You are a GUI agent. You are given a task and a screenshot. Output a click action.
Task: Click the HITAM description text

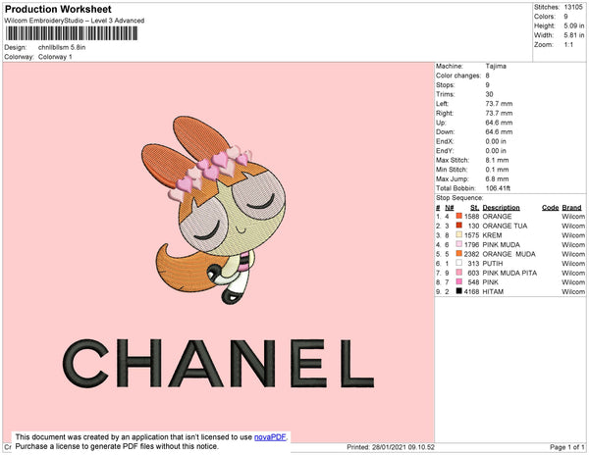493,291
